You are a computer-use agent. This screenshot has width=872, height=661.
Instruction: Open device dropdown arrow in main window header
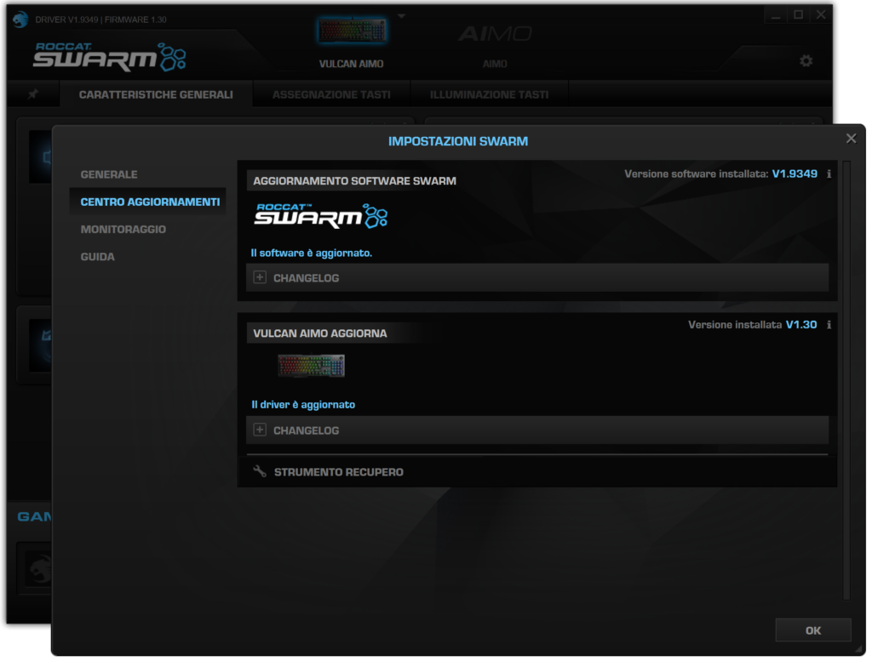pos(402,16)
